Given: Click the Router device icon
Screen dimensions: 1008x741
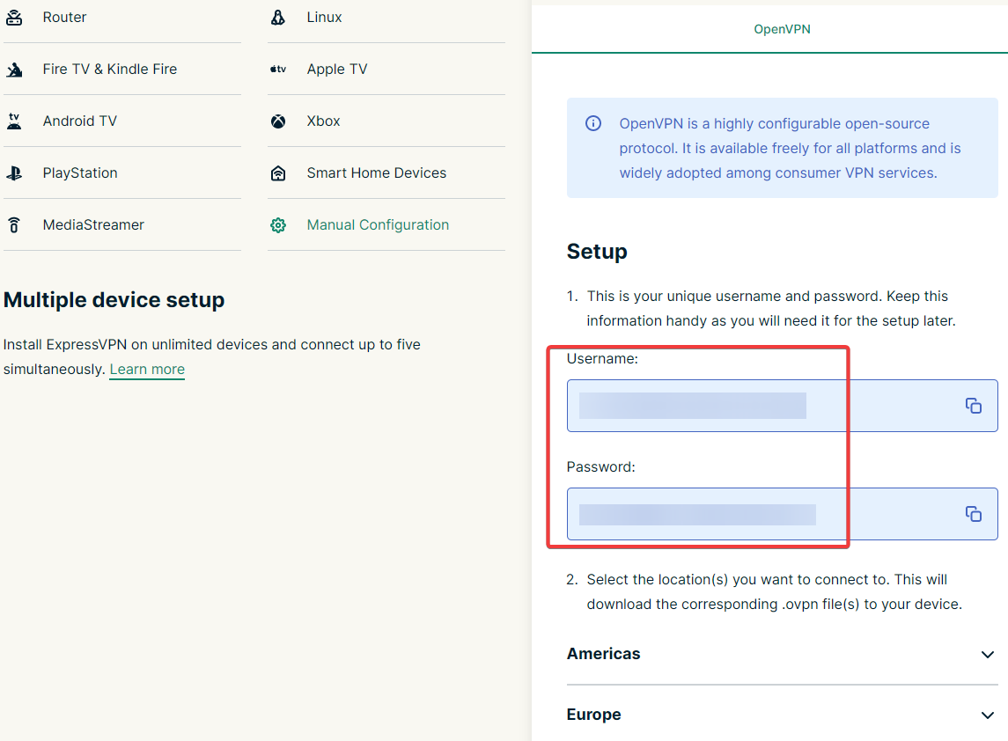Looking at the screenshot, I should click(x=14, y=18).
